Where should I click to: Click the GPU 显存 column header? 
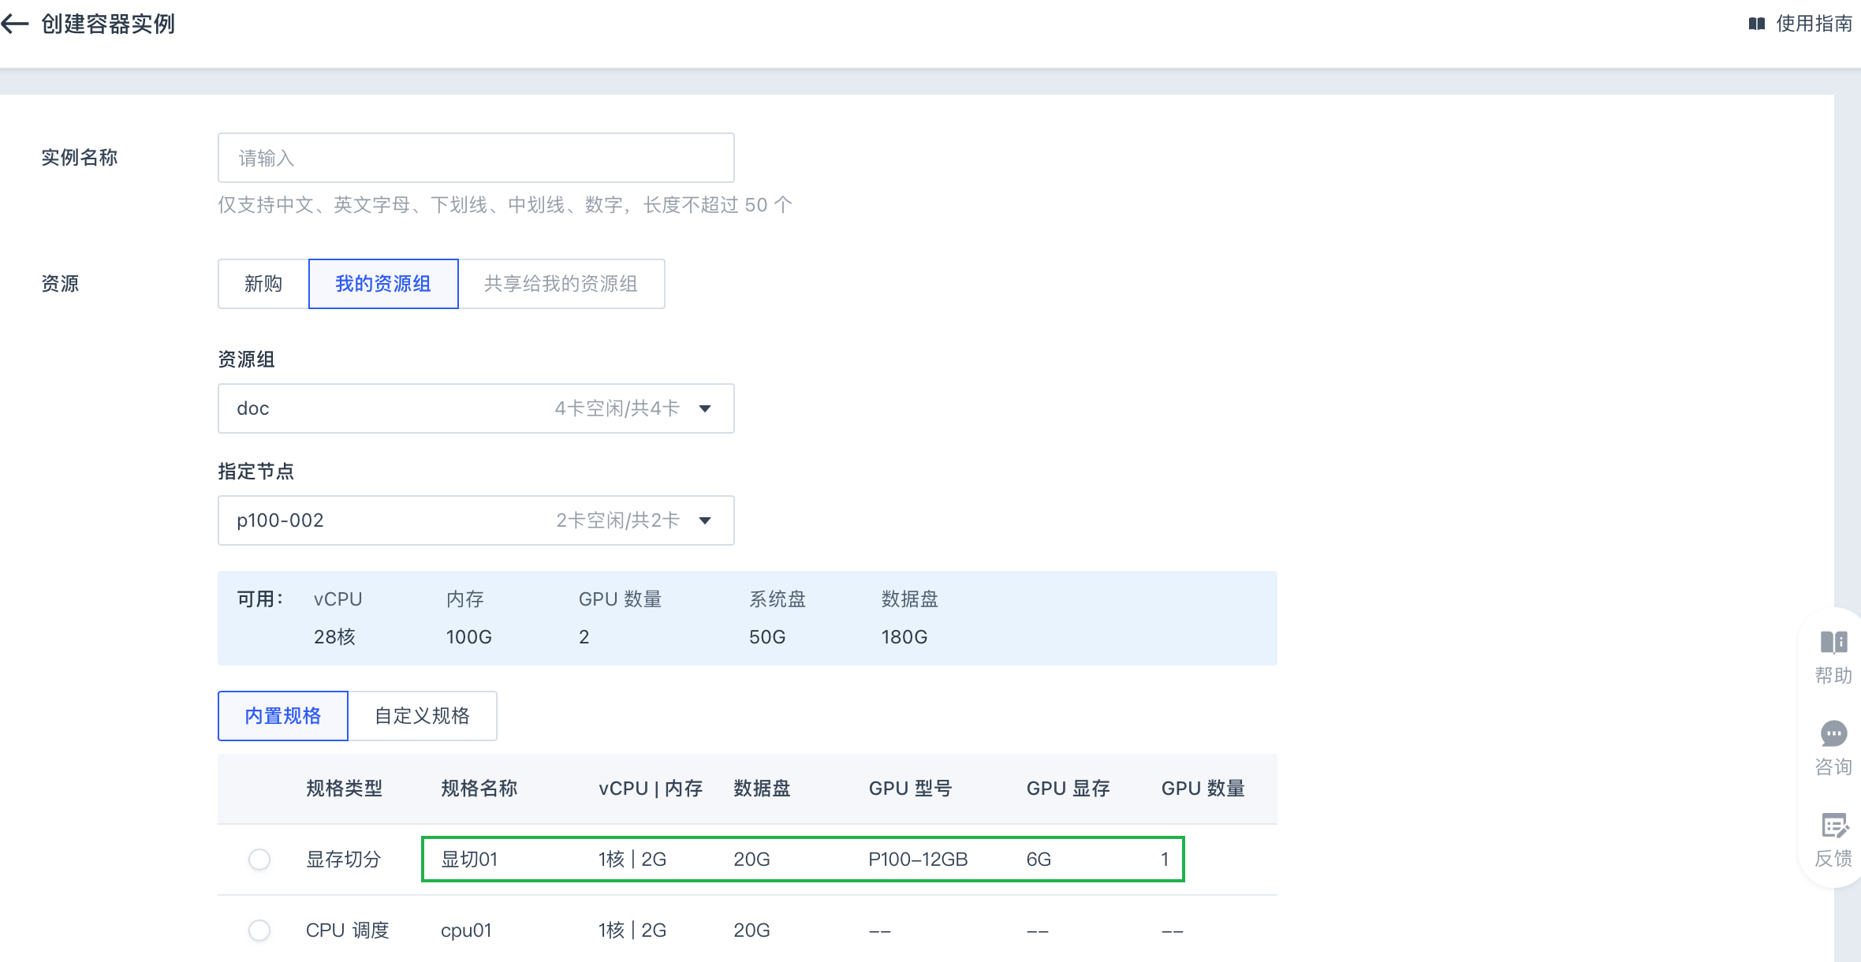click(1068, 789)
